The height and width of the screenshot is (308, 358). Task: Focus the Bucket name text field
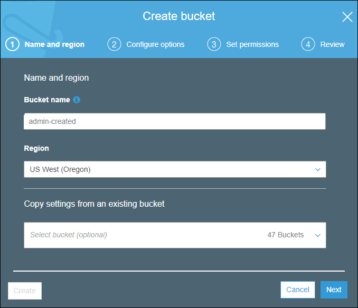[x=174, y=121]
